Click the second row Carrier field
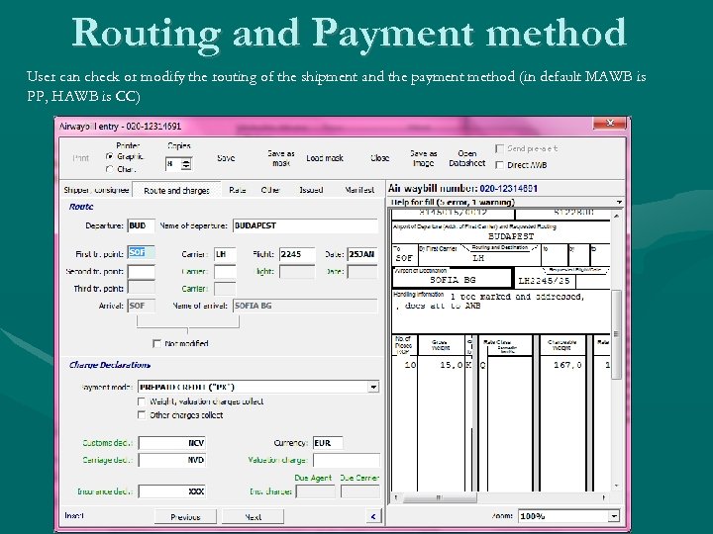This screenshot has height=534, width=713. point(225,272)
